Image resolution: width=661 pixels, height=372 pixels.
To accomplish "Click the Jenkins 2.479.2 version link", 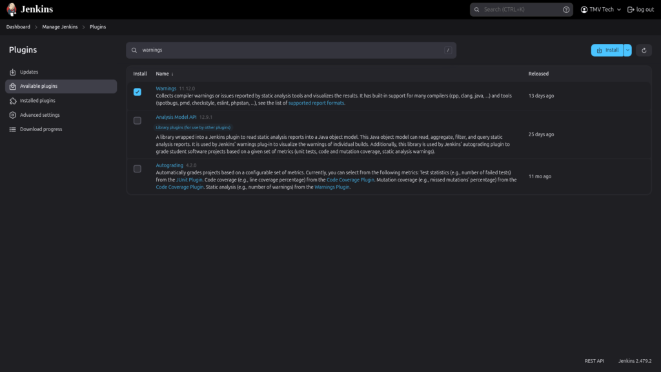I will [x=635, y=361].
